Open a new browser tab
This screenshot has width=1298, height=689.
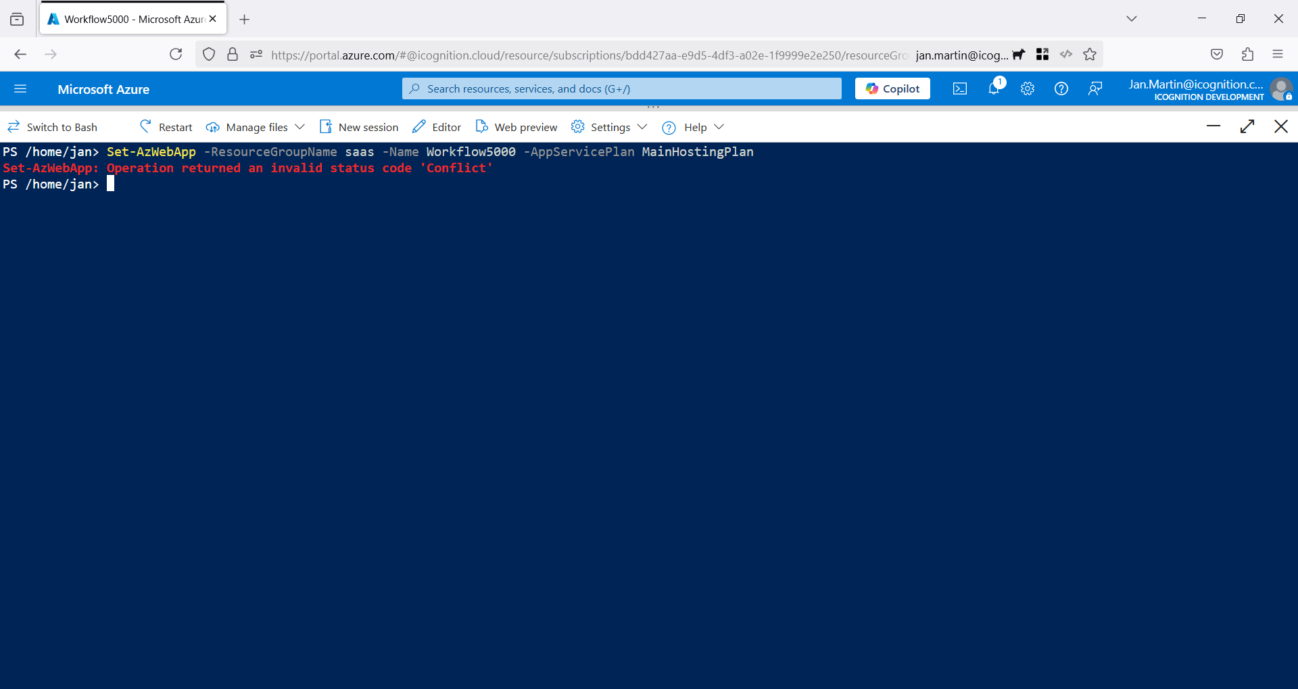[245, 20]
